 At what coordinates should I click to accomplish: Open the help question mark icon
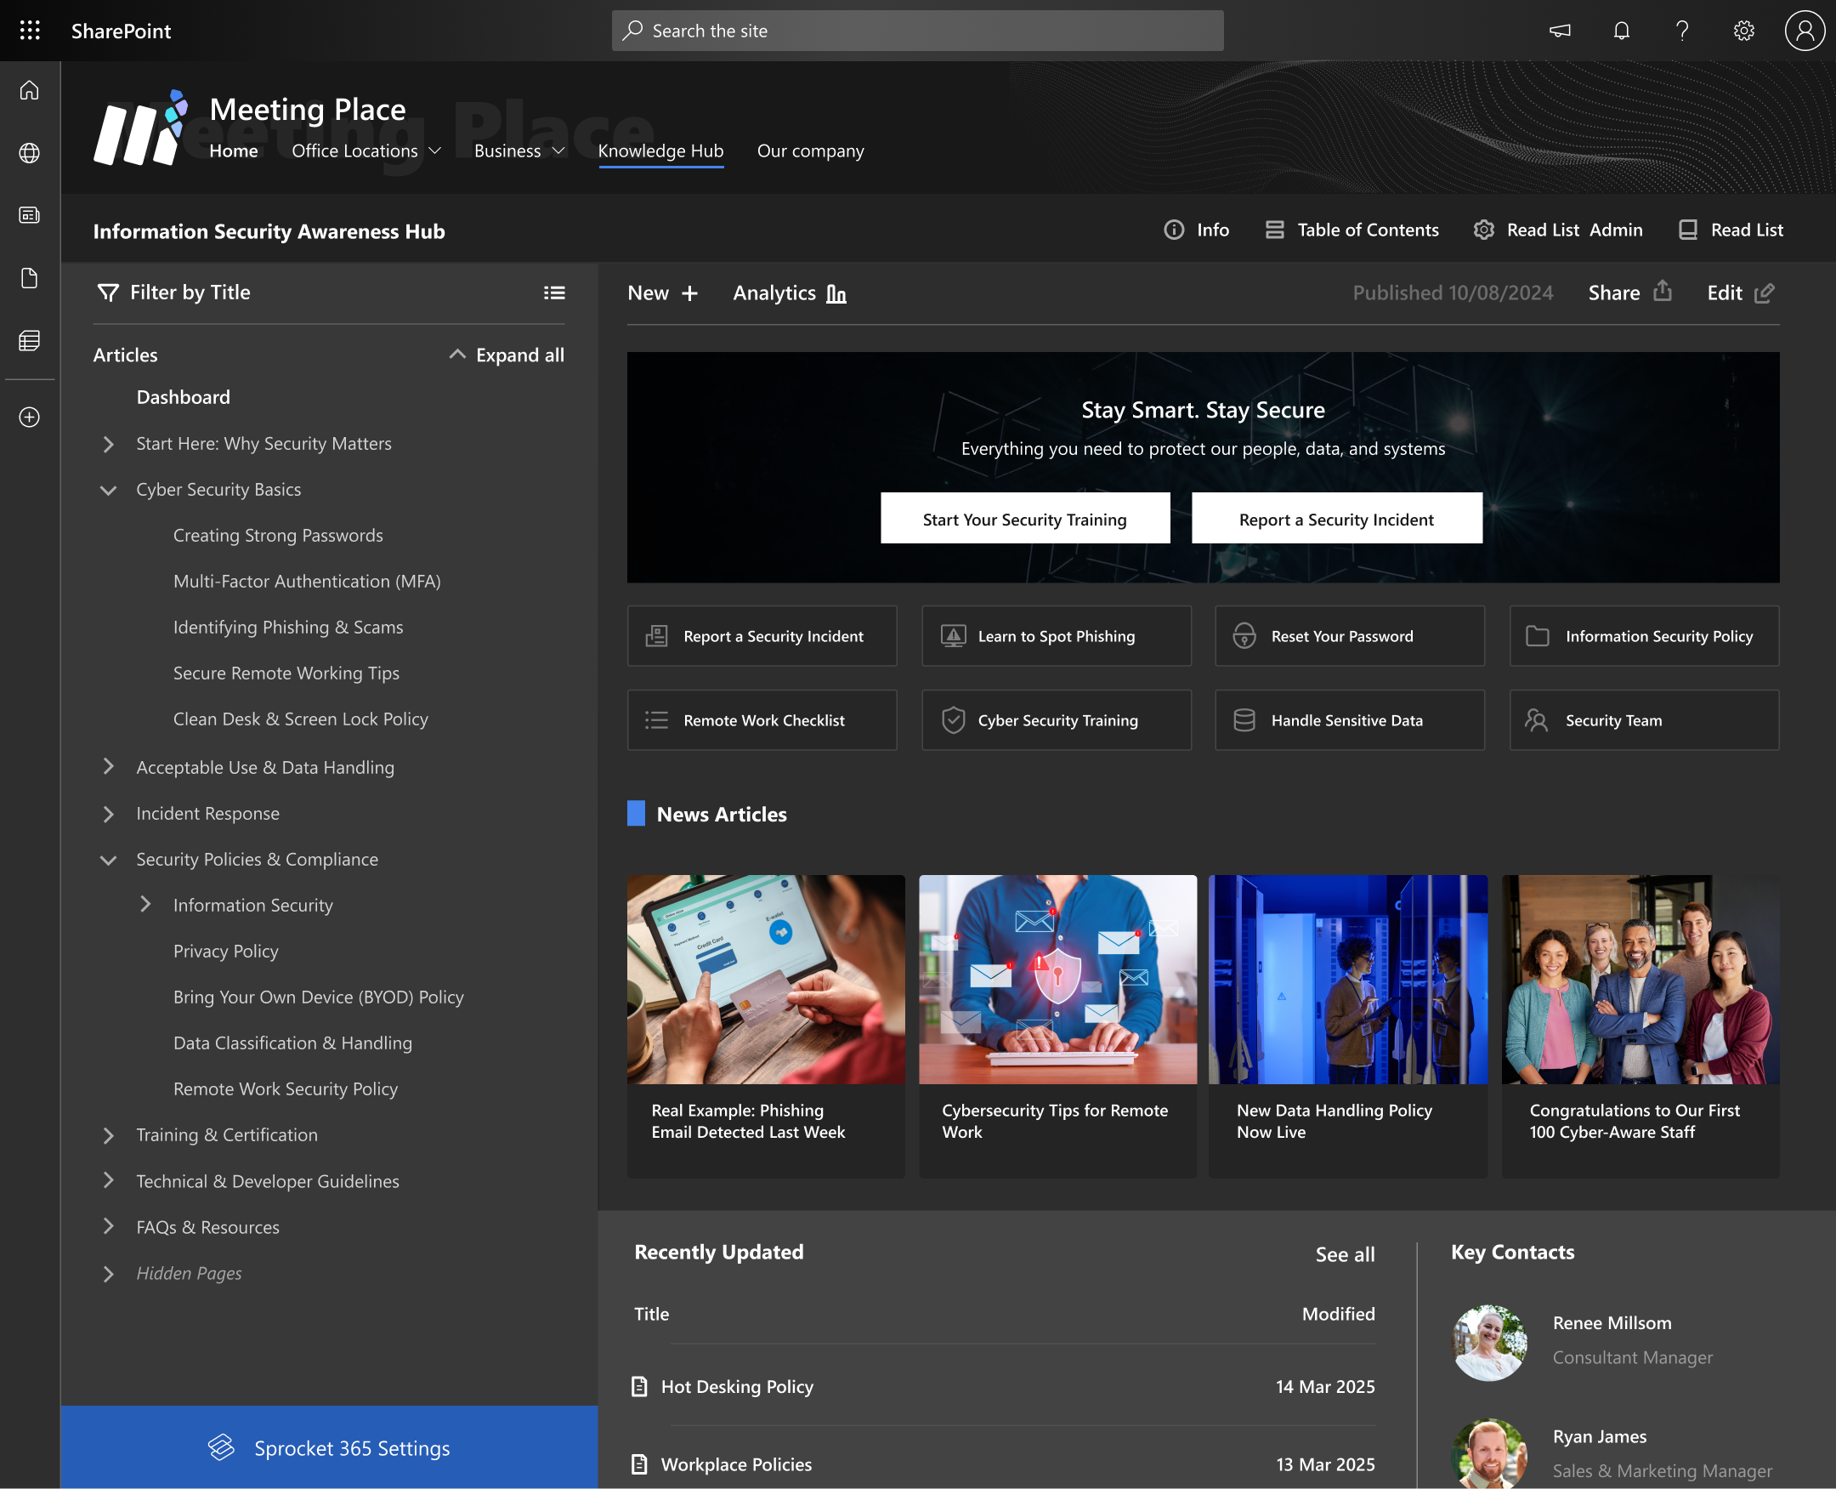click(x=1681, y=31)
